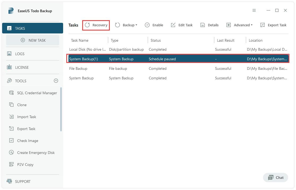296x190 pixels.
Task: Launch the Clone tool
Action: [22, 105]
